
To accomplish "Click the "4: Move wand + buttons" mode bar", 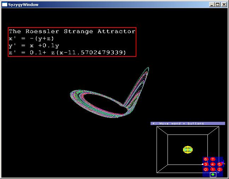I will coord(188,123).
